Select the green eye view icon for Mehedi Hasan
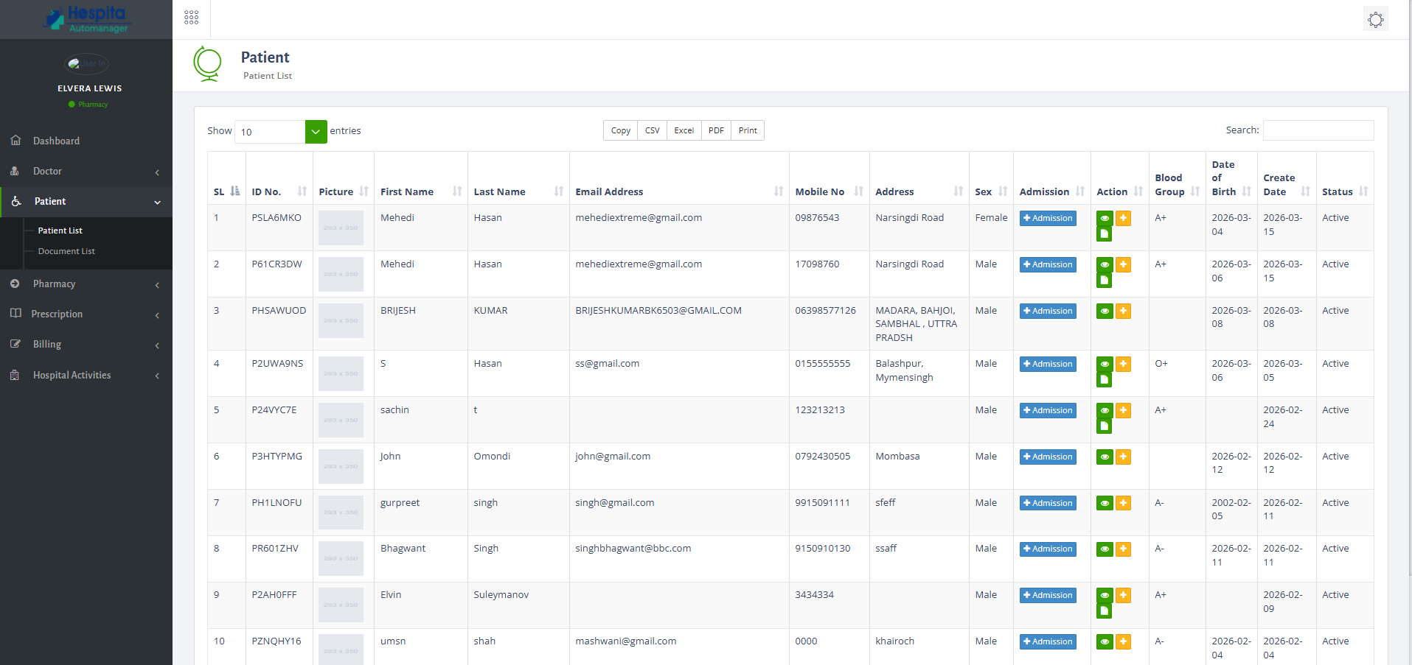 [x=1104, y=218]
